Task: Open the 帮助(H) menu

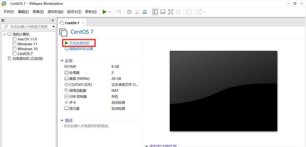Action: 91,12
